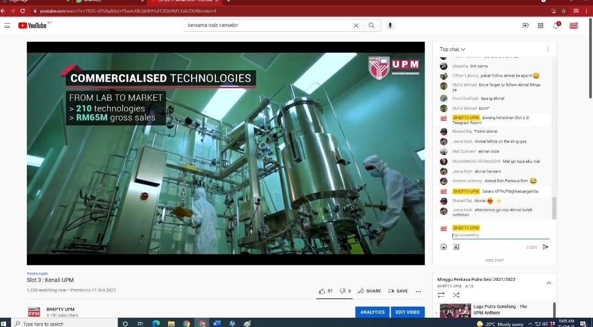Image resolution: width=593 pixels, height=327 pixels.
Task: Click the magnifier search button
Action: click(371, 25)
